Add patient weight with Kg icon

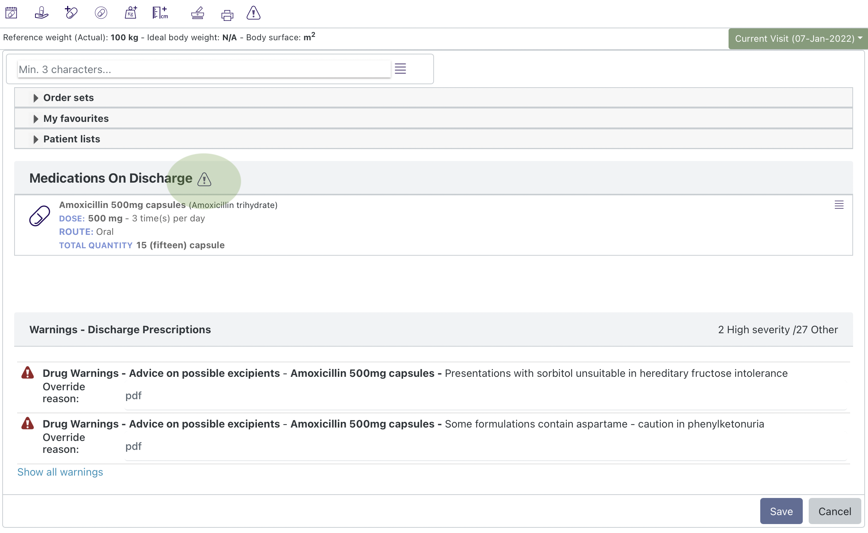pos(130,13)
